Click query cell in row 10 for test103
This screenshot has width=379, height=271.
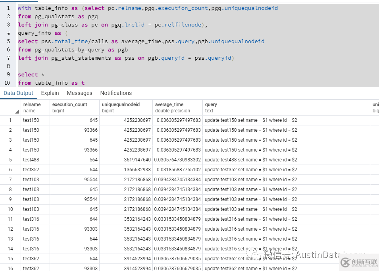tap(286, 209)
